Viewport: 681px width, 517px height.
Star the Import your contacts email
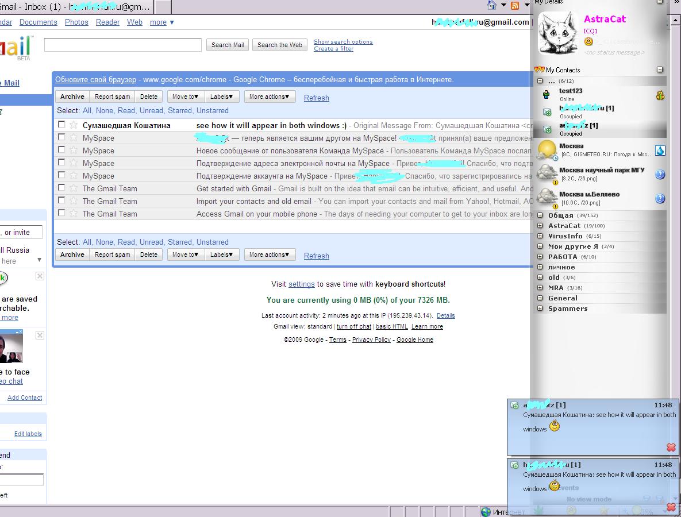[x=74, y=201]
